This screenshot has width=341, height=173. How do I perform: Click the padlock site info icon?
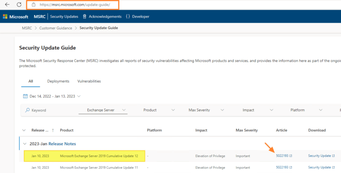click(x=34, y=5)
